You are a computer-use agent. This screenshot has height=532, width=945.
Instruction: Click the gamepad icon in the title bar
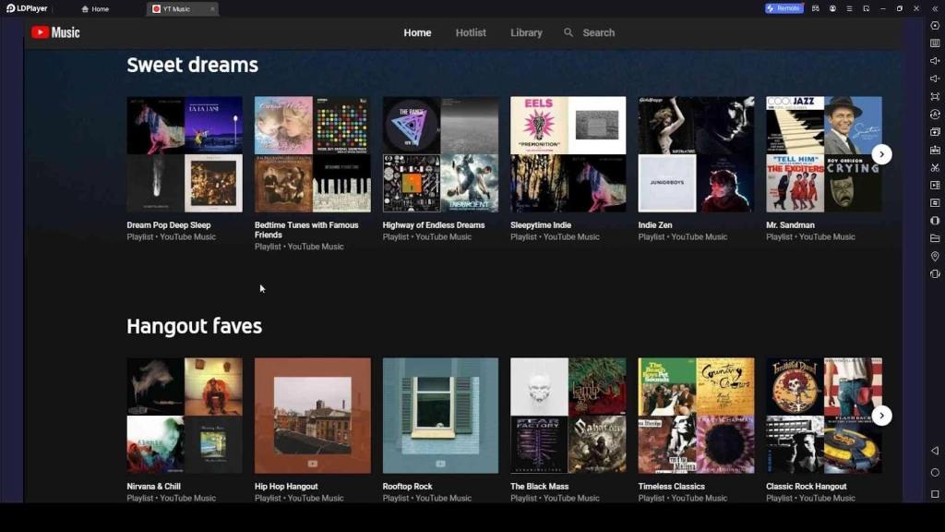816,8
